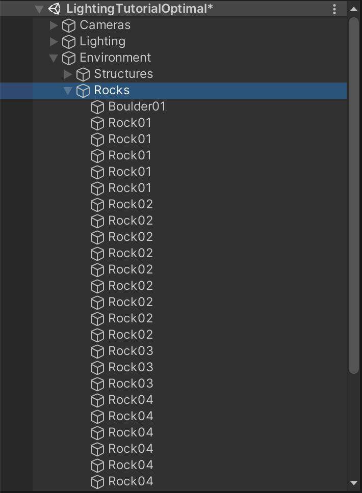This screenshot has width=362, height=493.
Task: Click the cube icon next to Cameras
Action: [x=69, y=25]
